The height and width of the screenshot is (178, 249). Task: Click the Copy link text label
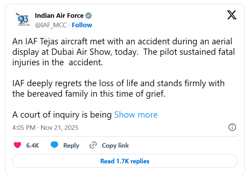pos(115,146)
